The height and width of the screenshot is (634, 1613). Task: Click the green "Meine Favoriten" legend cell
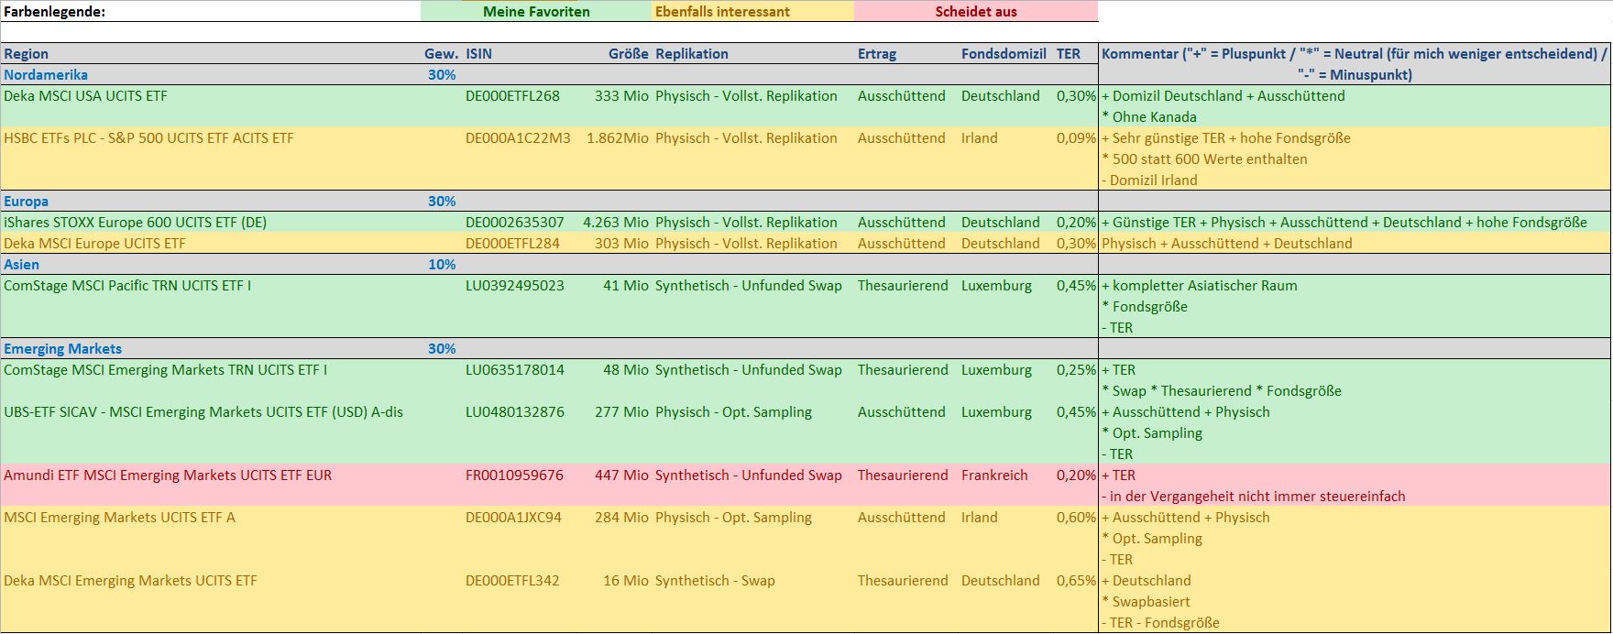(536, 12)
